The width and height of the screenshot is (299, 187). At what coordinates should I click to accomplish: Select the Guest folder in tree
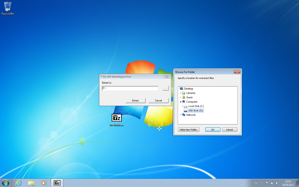tap(187, 98)
